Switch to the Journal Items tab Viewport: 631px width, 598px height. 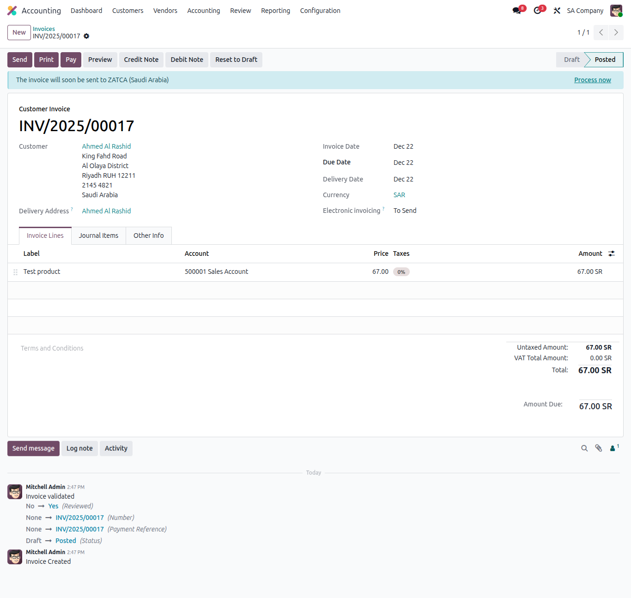point(98,236)
